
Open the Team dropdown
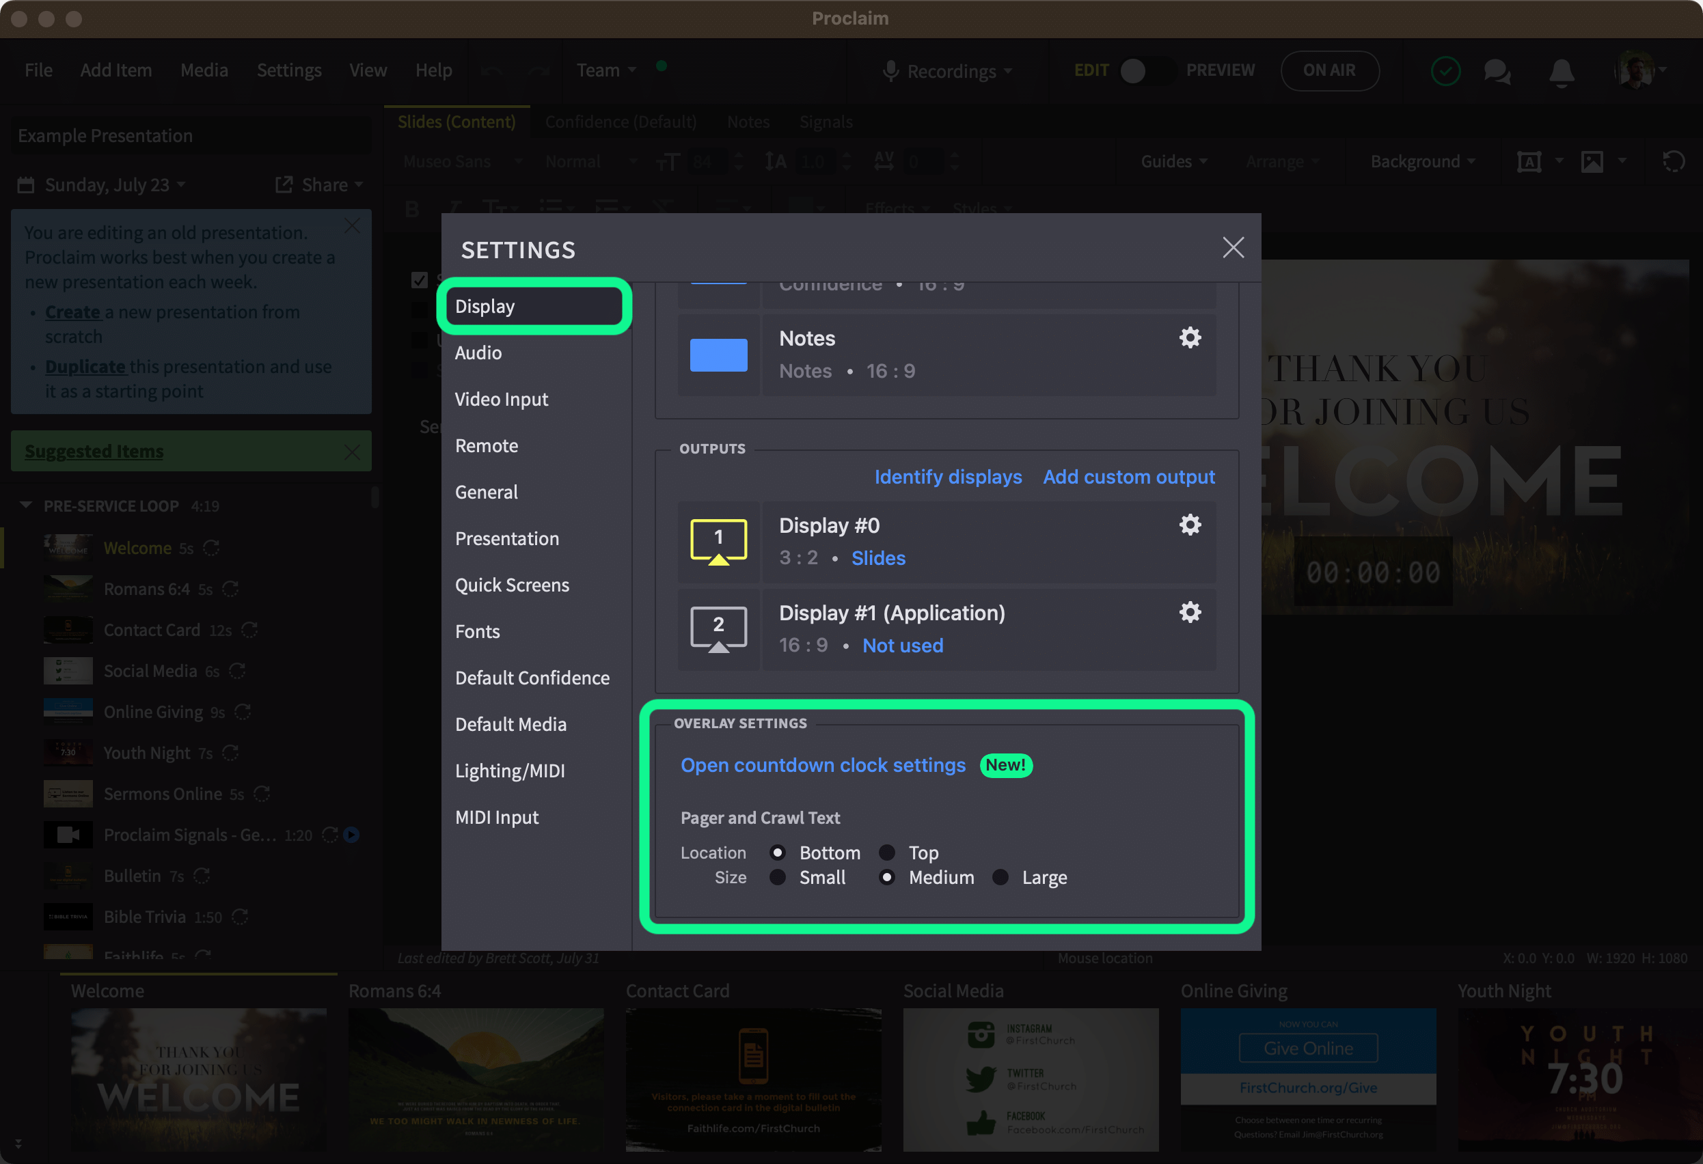(606, 70)
